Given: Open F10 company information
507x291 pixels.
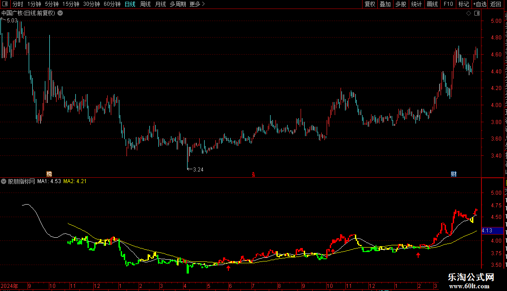Looking at the screenshot, I should [x=448, y=4].
